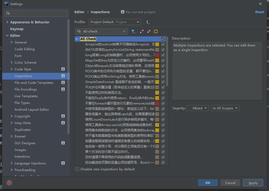Apply the settings changes
This screenshot has width=269, height=191.
coord(253,183)
